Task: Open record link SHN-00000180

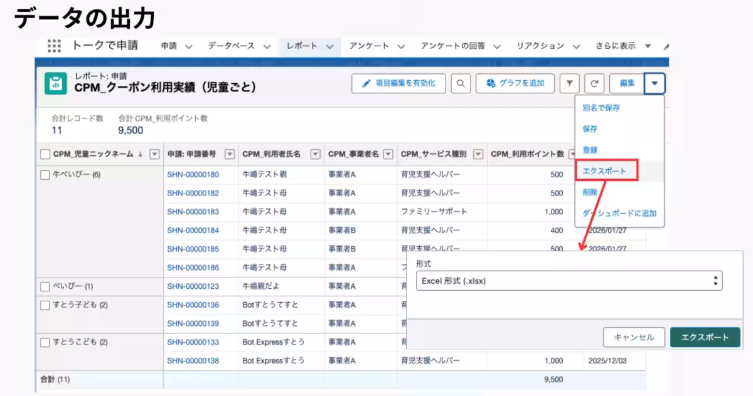Action: point(193,175)
